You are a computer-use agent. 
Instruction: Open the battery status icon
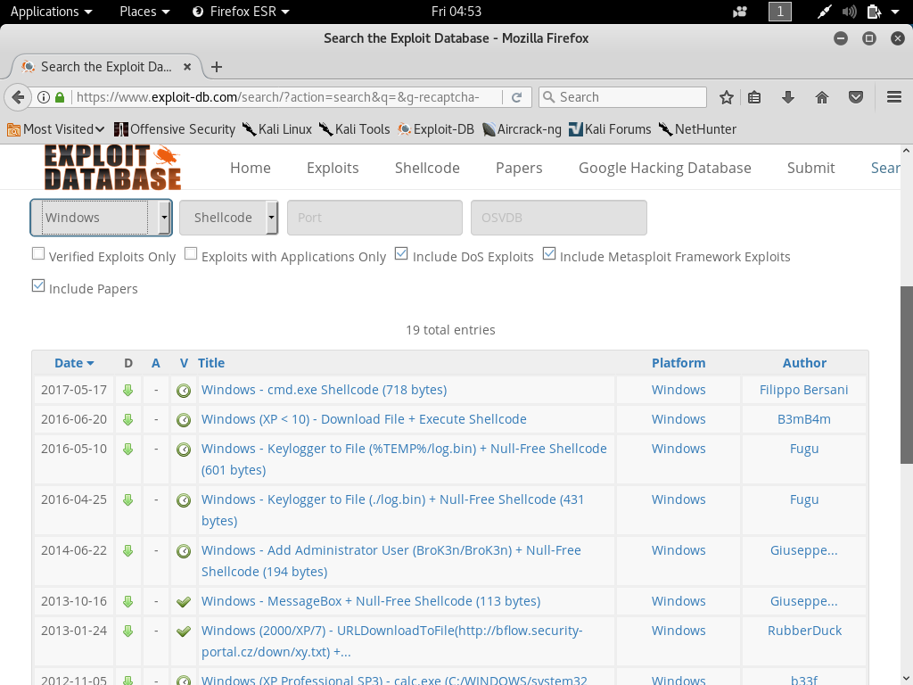(874, 12)
